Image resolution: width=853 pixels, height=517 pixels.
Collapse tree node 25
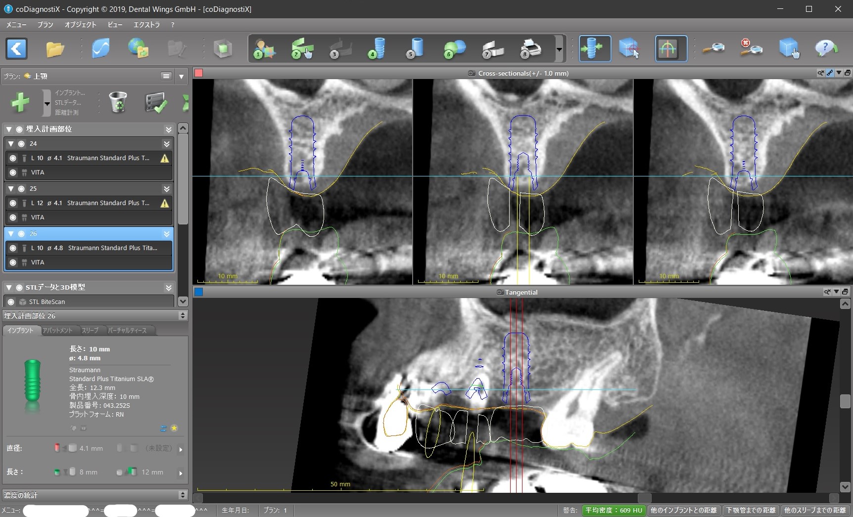[11, 189]
